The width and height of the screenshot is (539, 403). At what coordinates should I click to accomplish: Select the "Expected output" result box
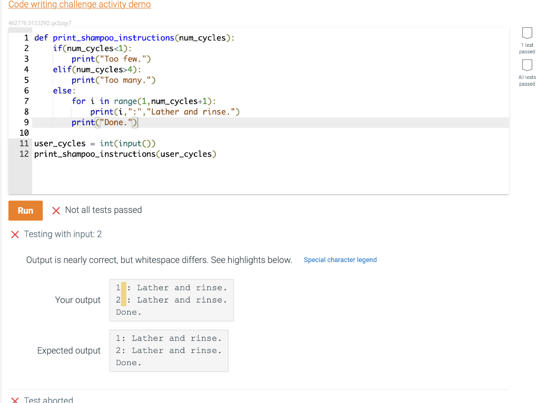point(168,350)
